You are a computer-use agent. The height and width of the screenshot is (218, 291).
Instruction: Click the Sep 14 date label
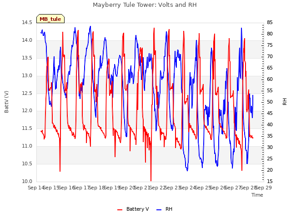[36, 188]
